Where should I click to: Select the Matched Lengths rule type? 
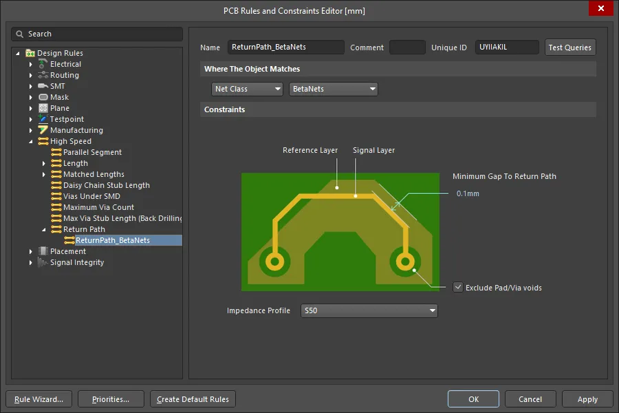click(94, 174)
